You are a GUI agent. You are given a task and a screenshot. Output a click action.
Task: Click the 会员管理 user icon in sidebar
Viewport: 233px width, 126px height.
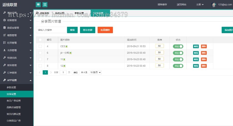click(4, 50)
